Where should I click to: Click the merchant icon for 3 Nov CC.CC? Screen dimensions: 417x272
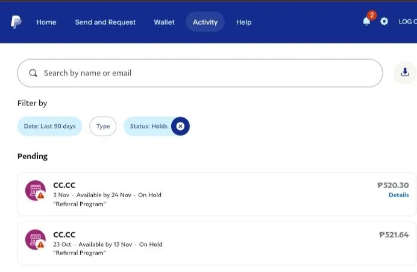click(x=36, y=191)
